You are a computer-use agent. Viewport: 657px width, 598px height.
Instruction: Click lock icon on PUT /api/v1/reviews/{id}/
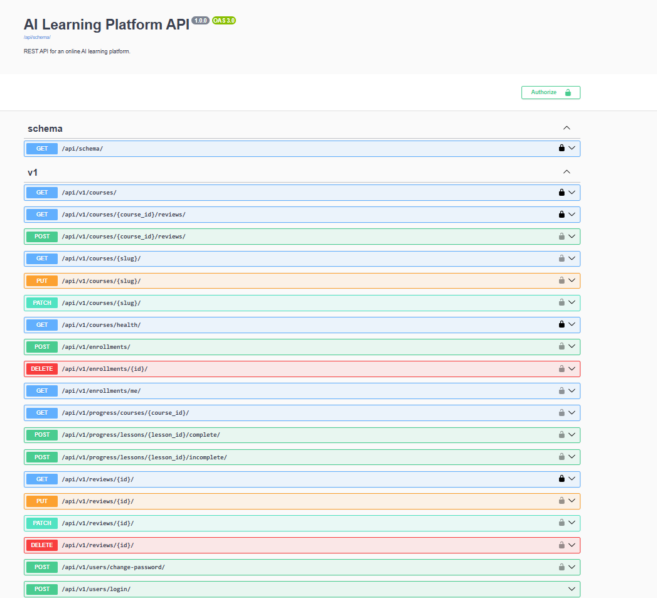click(562, 501)
